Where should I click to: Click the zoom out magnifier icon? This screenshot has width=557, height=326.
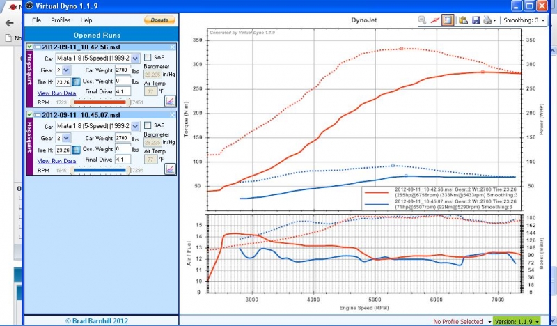click(422, 20)
